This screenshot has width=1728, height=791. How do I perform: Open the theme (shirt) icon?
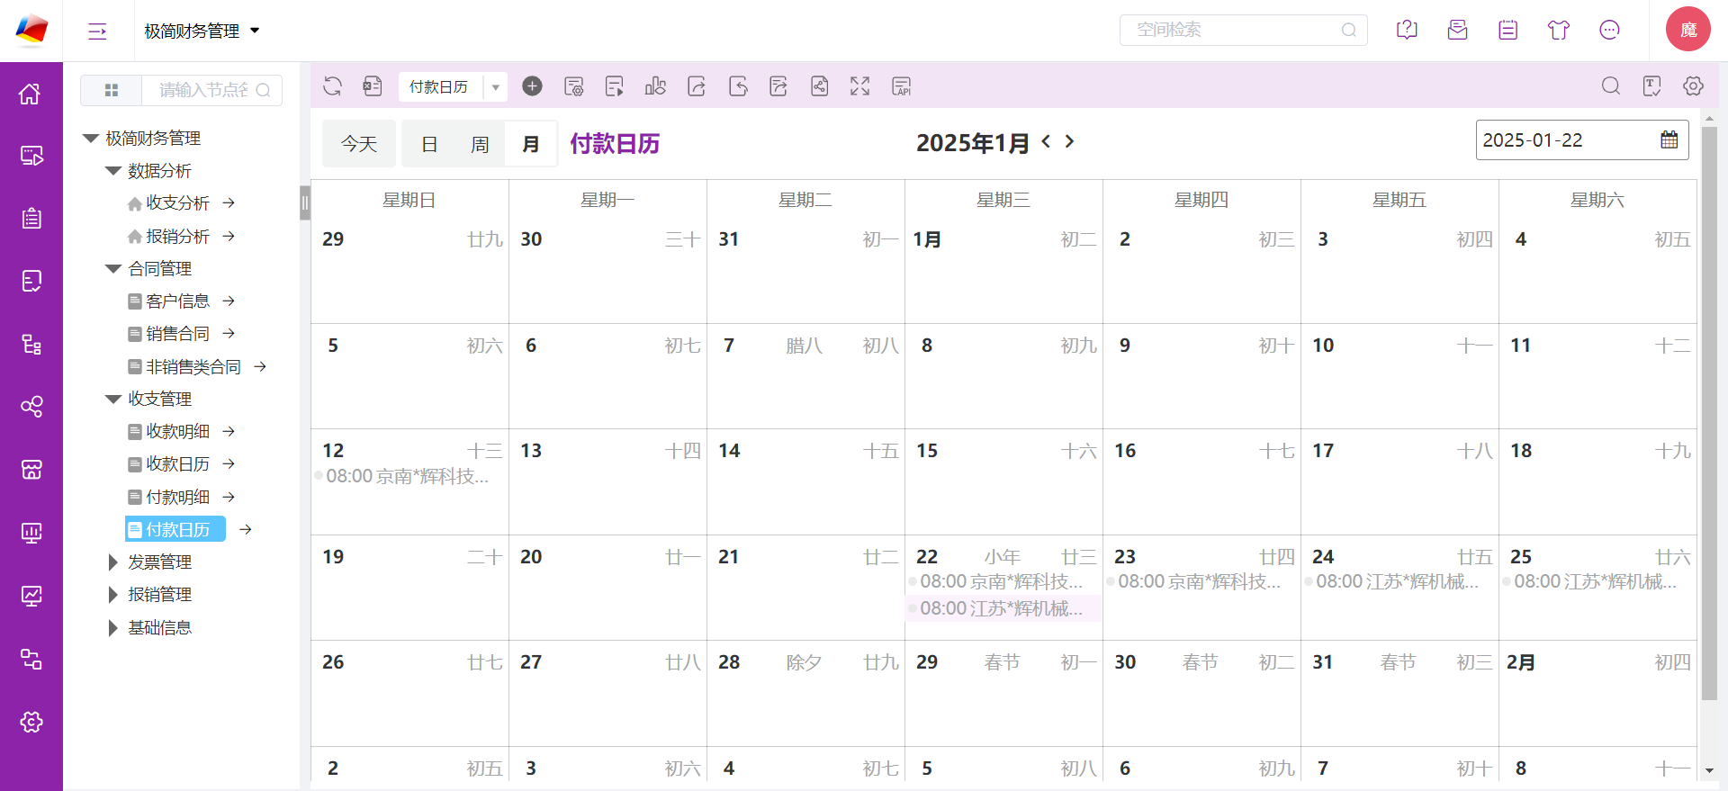1559,30
